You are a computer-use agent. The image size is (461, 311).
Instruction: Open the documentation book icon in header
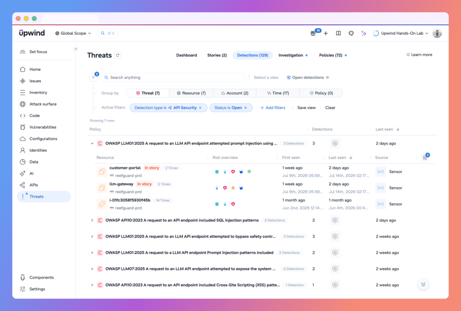[339, 33]
